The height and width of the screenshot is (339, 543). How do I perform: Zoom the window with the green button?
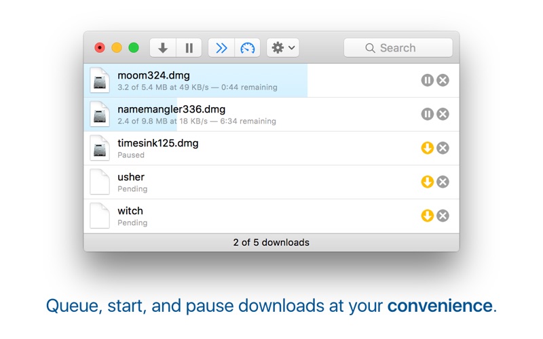pyautogui.click(x=134, y=47)
